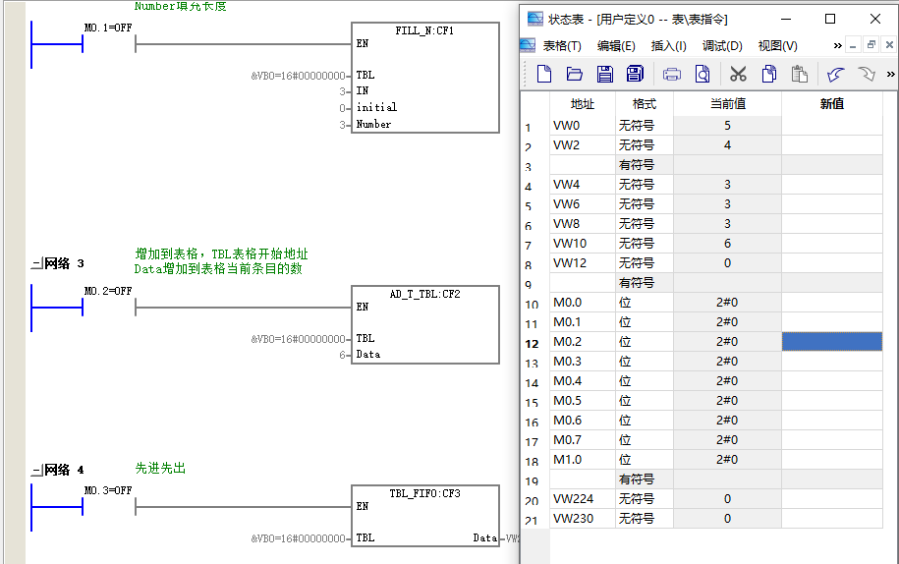
Task: Select address cell VW2
Action: [583, 145]
